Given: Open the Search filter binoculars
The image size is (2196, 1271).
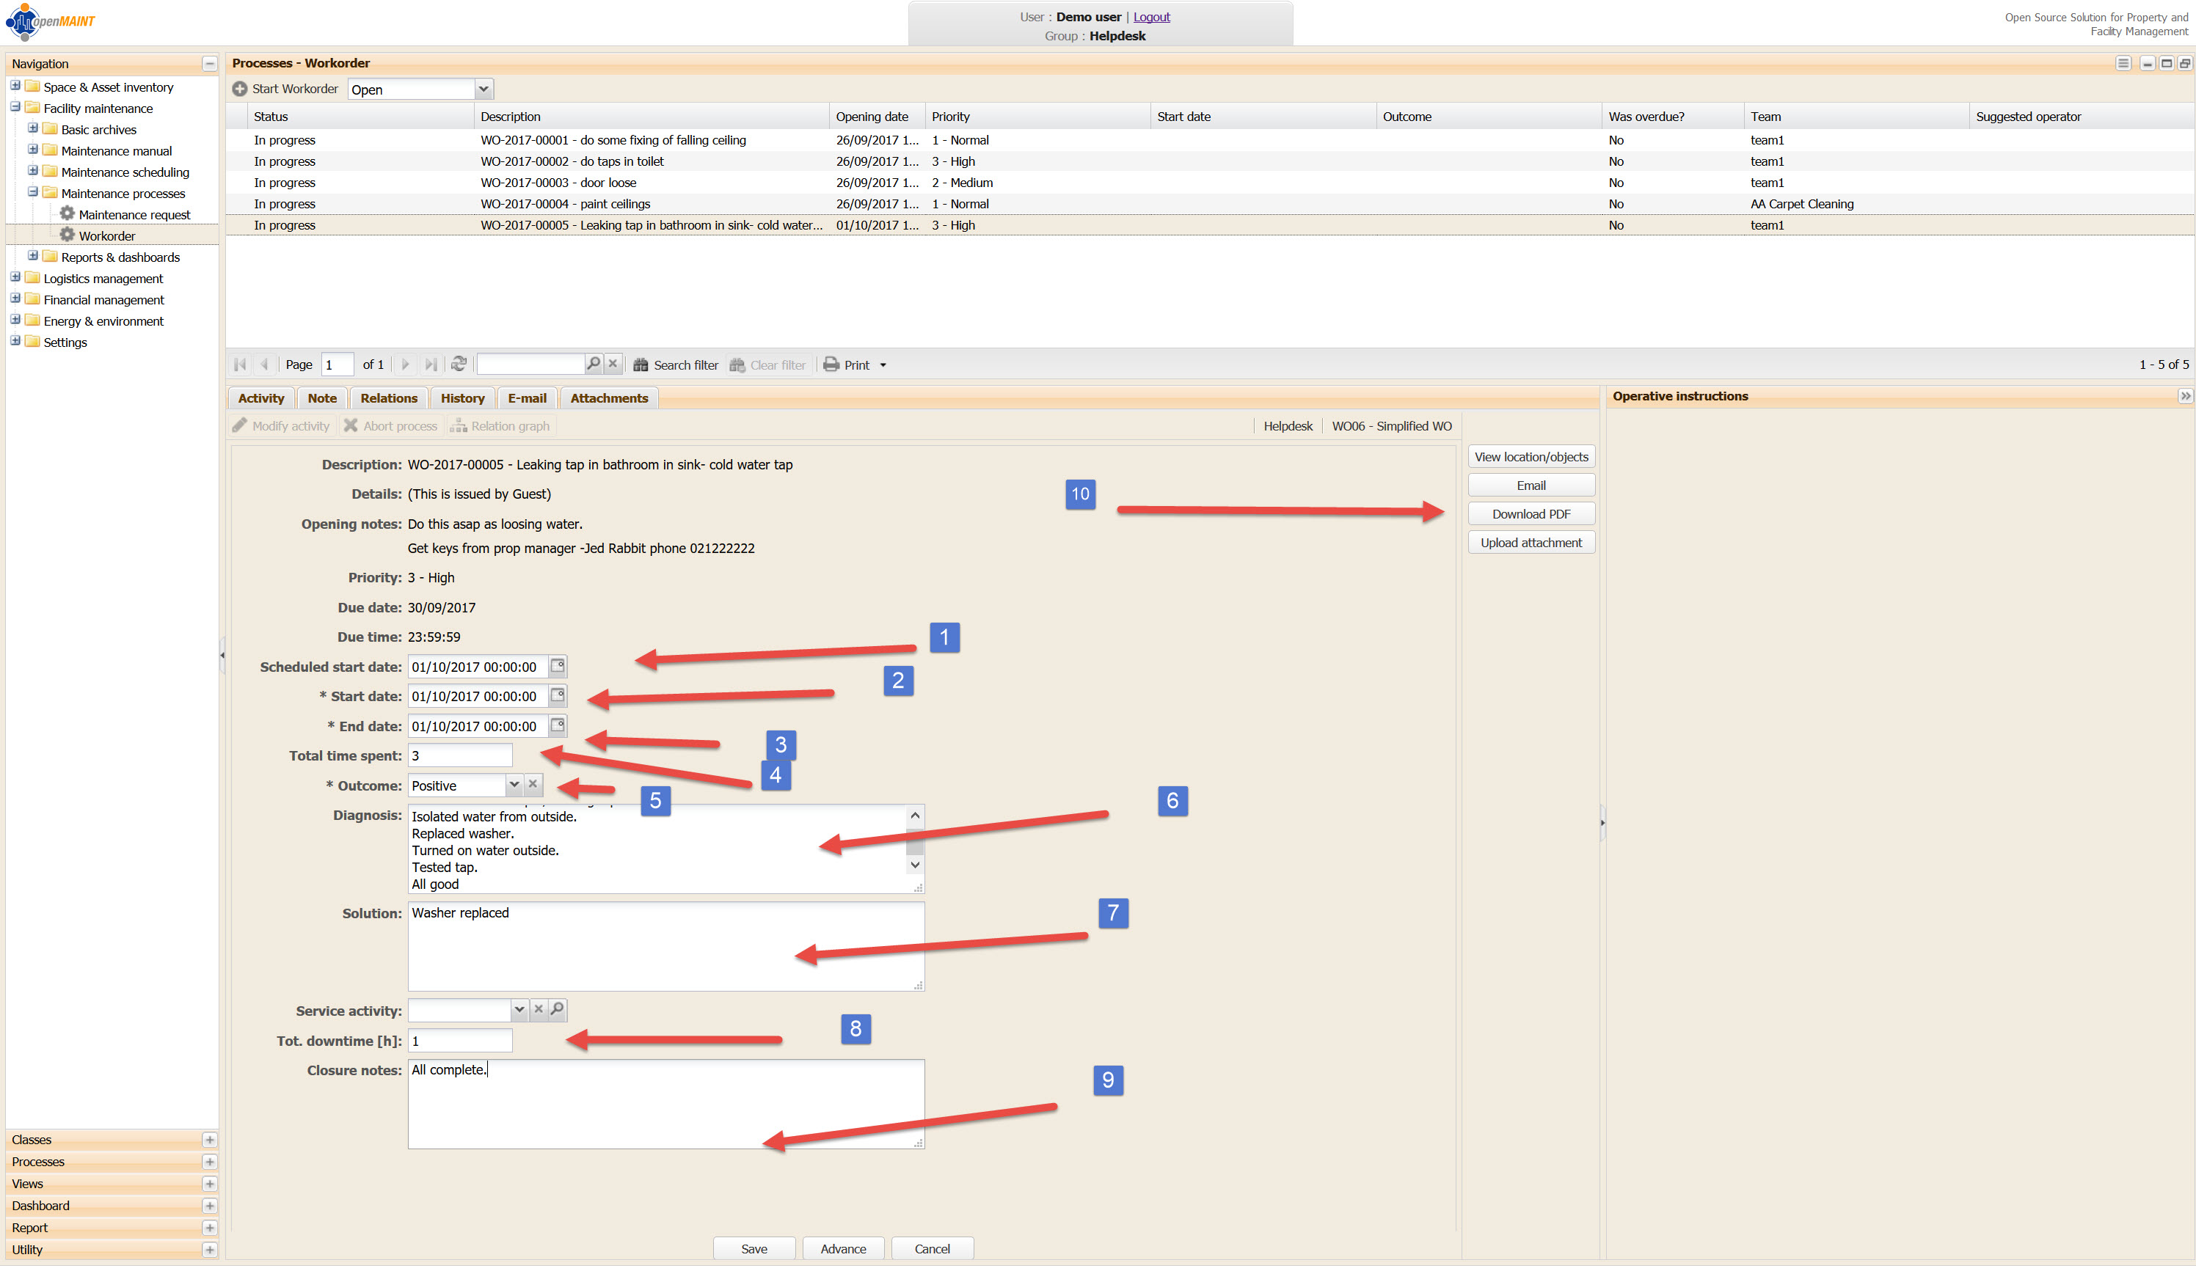Looking at the screenshot, I should [641, 365].
